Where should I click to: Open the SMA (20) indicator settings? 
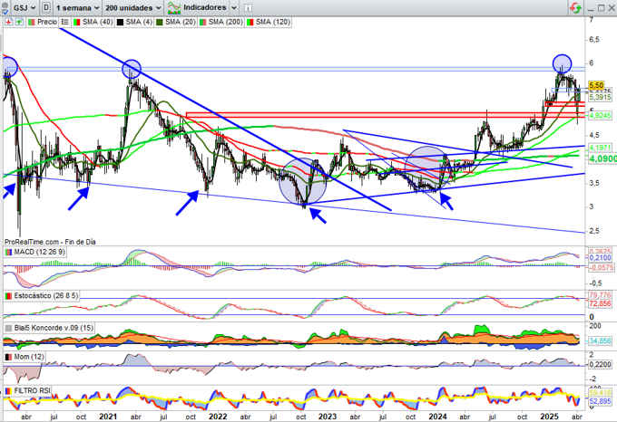[180, 22]
